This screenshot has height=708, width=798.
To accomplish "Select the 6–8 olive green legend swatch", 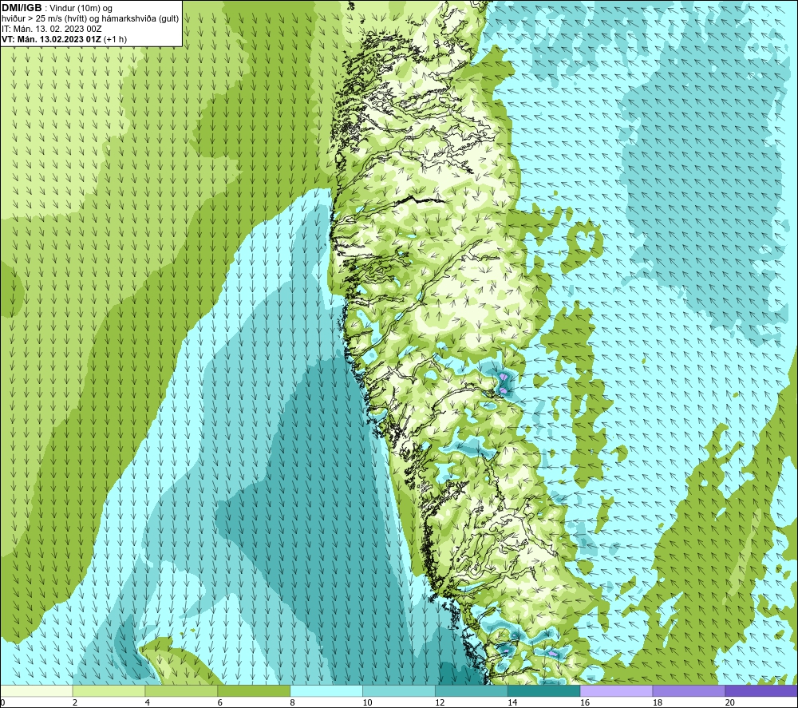I will click(x=254, y=690).
